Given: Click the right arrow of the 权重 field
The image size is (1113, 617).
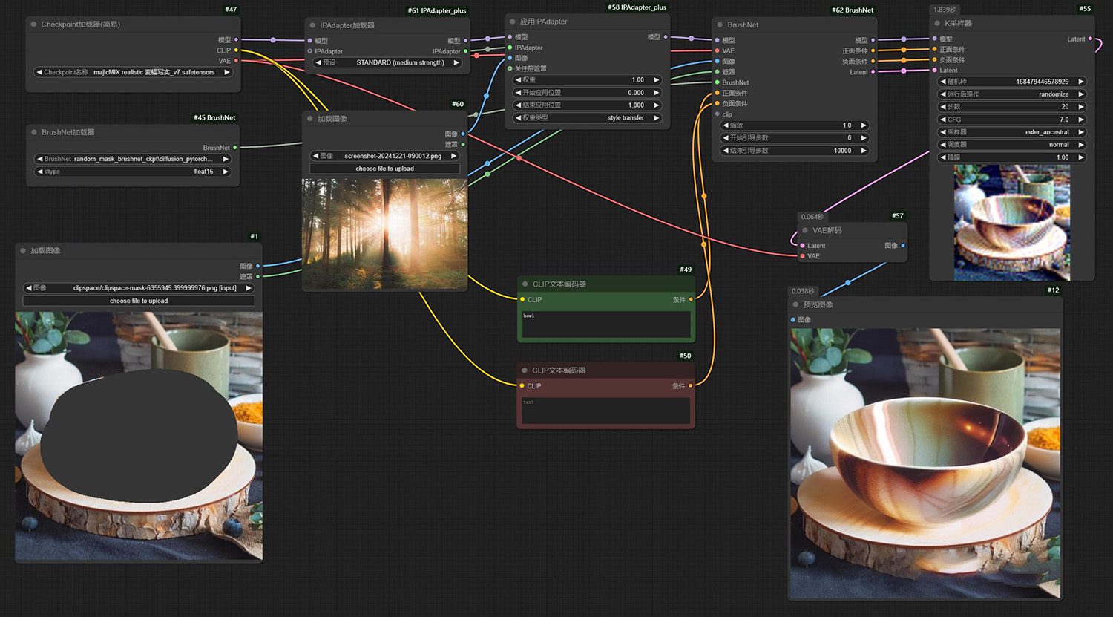Looking at the screenshot, I should [656, 80].
